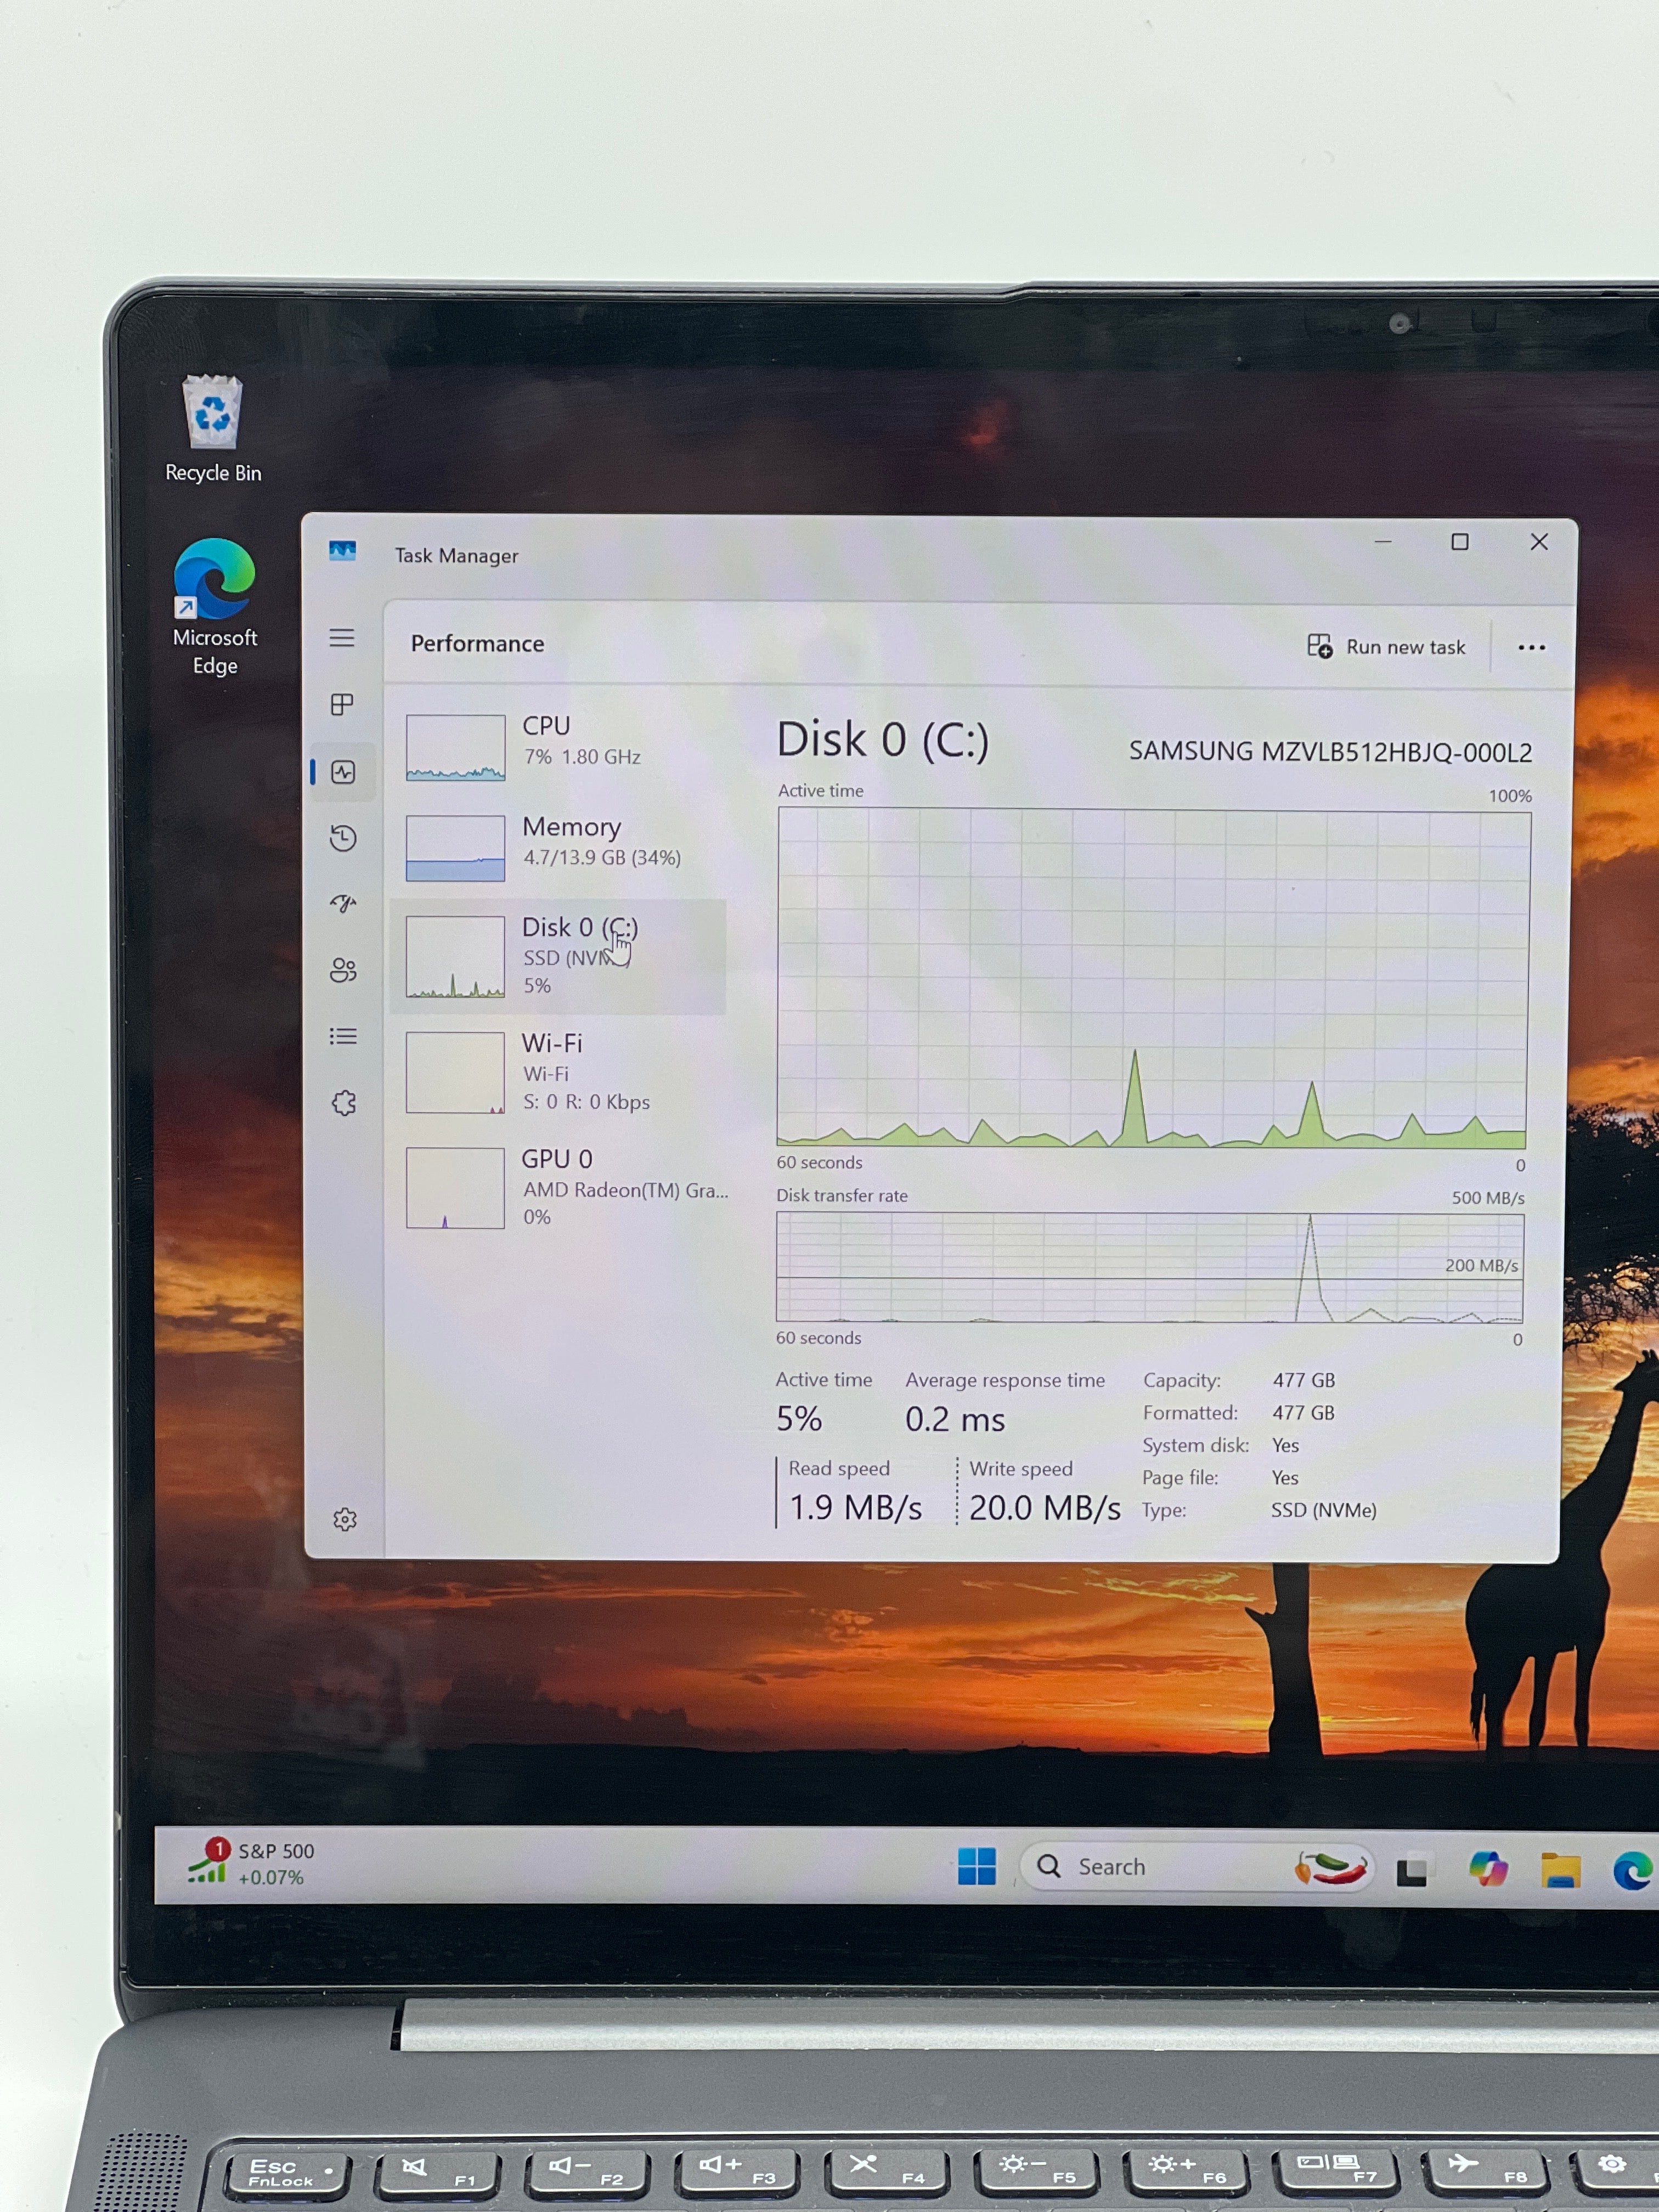Image resolution: width=1659 pixels, height=2212 pixels.
Task: Open Task Manager hamburger navigation menu
Action: point(342,638)
